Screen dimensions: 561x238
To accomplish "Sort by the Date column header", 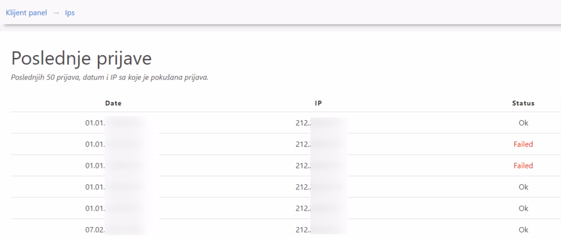I will pos(113,104).
